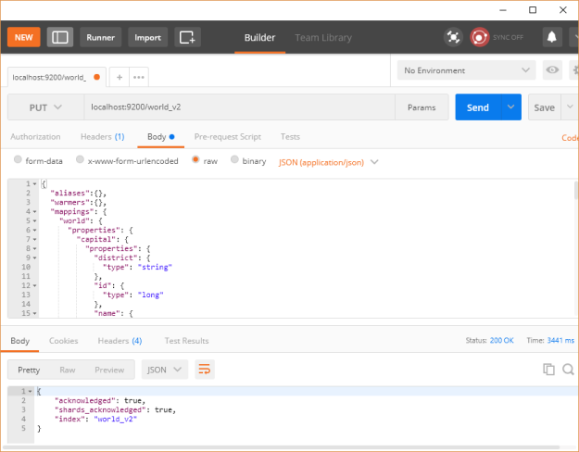The image size is (579, 452).
Task: Switch response view to Preview
Action: (109, 370)
